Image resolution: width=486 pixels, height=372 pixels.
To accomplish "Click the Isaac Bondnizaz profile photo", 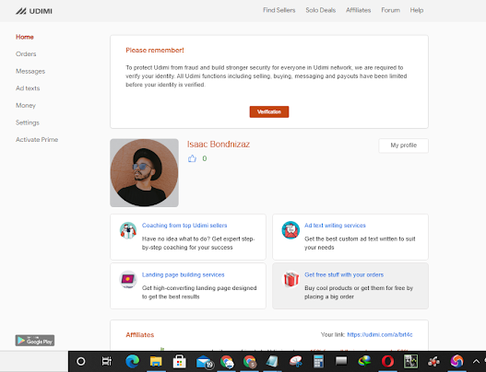I will (x=144, y=173).
